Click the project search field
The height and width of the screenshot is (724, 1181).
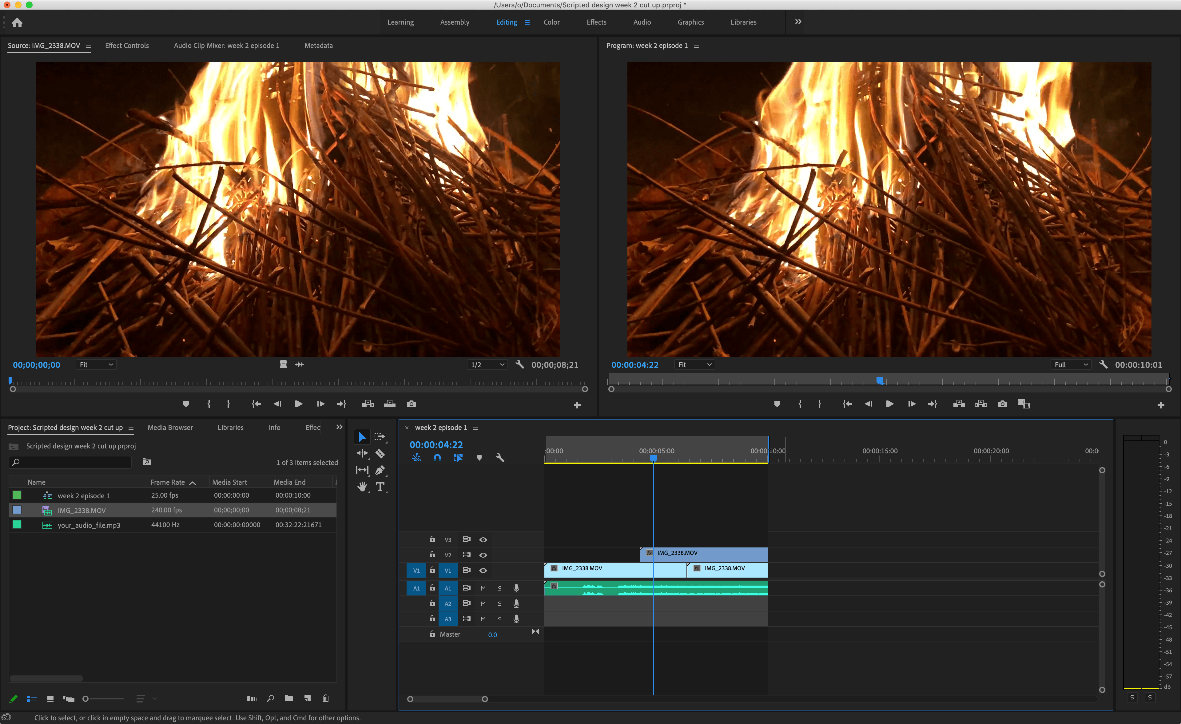point(72,462)
